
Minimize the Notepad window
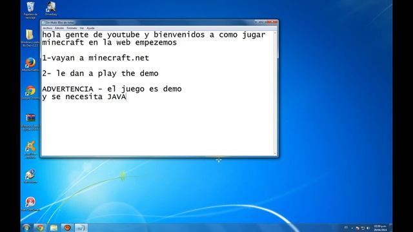click(257, 22)
